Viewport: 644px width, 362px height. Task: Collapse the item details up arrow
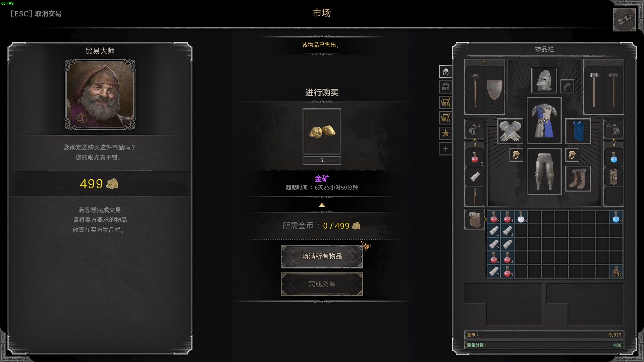322,205
